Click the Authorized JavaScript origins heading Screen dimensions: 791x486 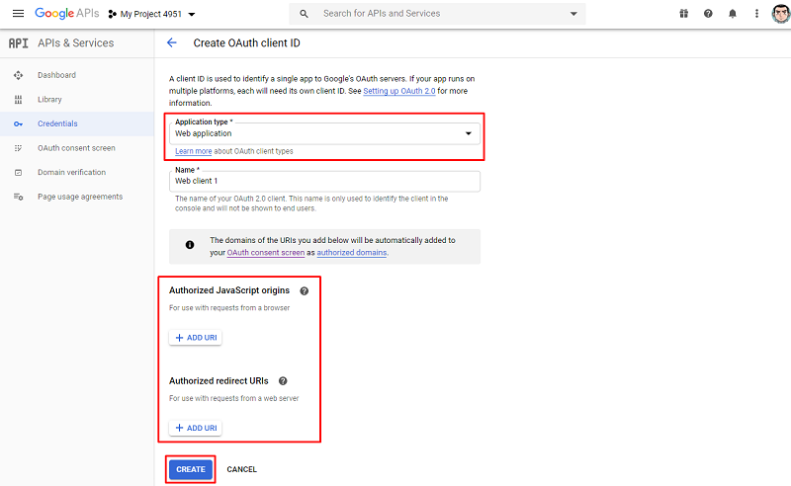click(229, 290)
